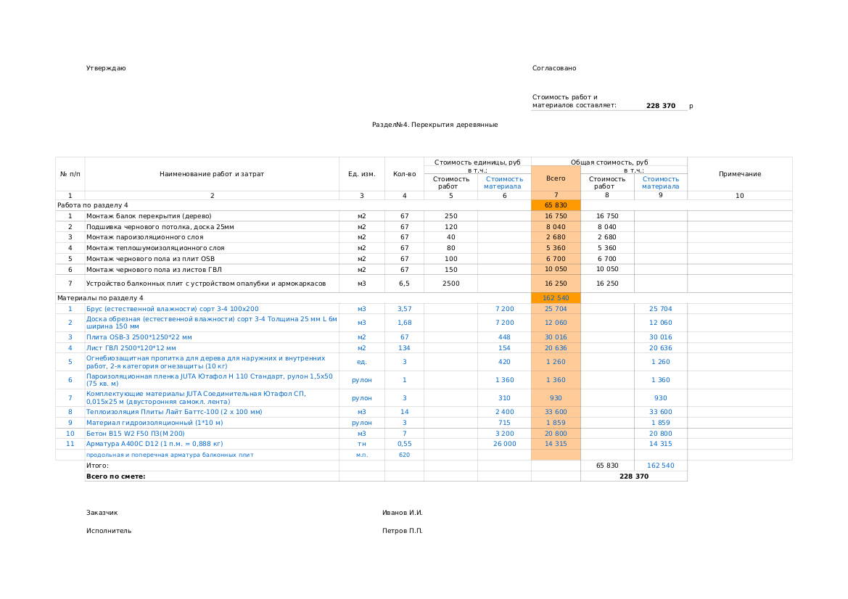Click the name "Петров П.П."
The width and height of the screenshot is (848, 599).
402,531
